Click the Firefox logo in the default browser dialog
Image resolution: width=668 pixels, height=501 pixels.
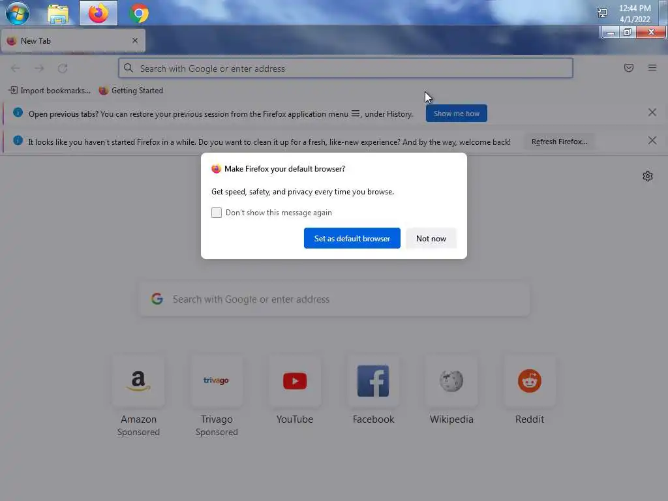(216, 169)
